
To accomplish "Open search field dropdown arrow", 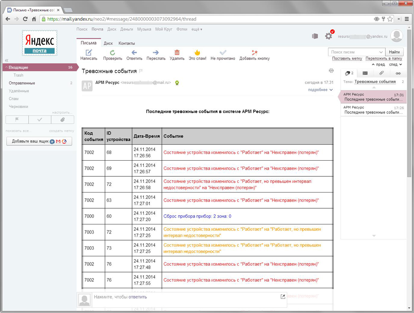I will (381, 52).
